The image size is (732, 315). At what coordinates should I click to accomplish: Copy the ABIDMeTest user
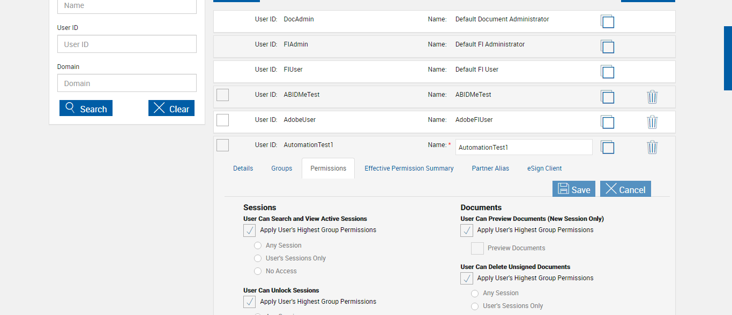pyautogui.click(x=607, y=97)
